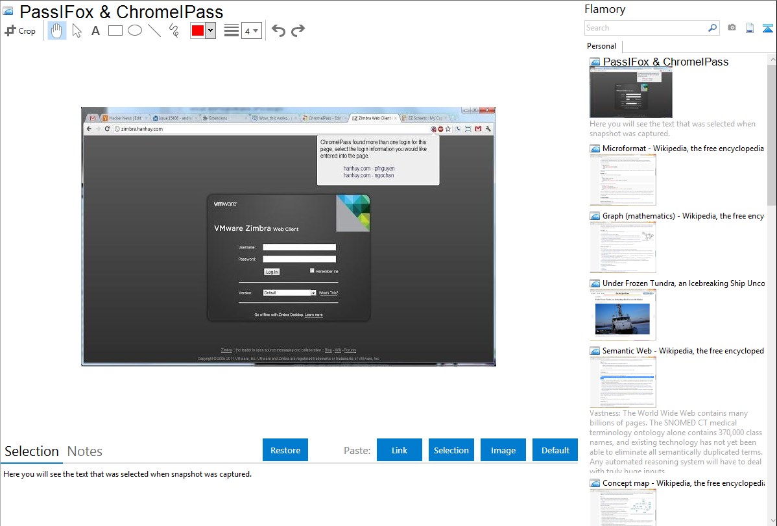Screen dimensions: 777x526
Task: Click the icon beside Microformat snapshot title
Action: tap(595, 149)
